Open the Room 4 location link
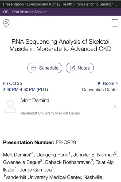 (x=110, y=83)
